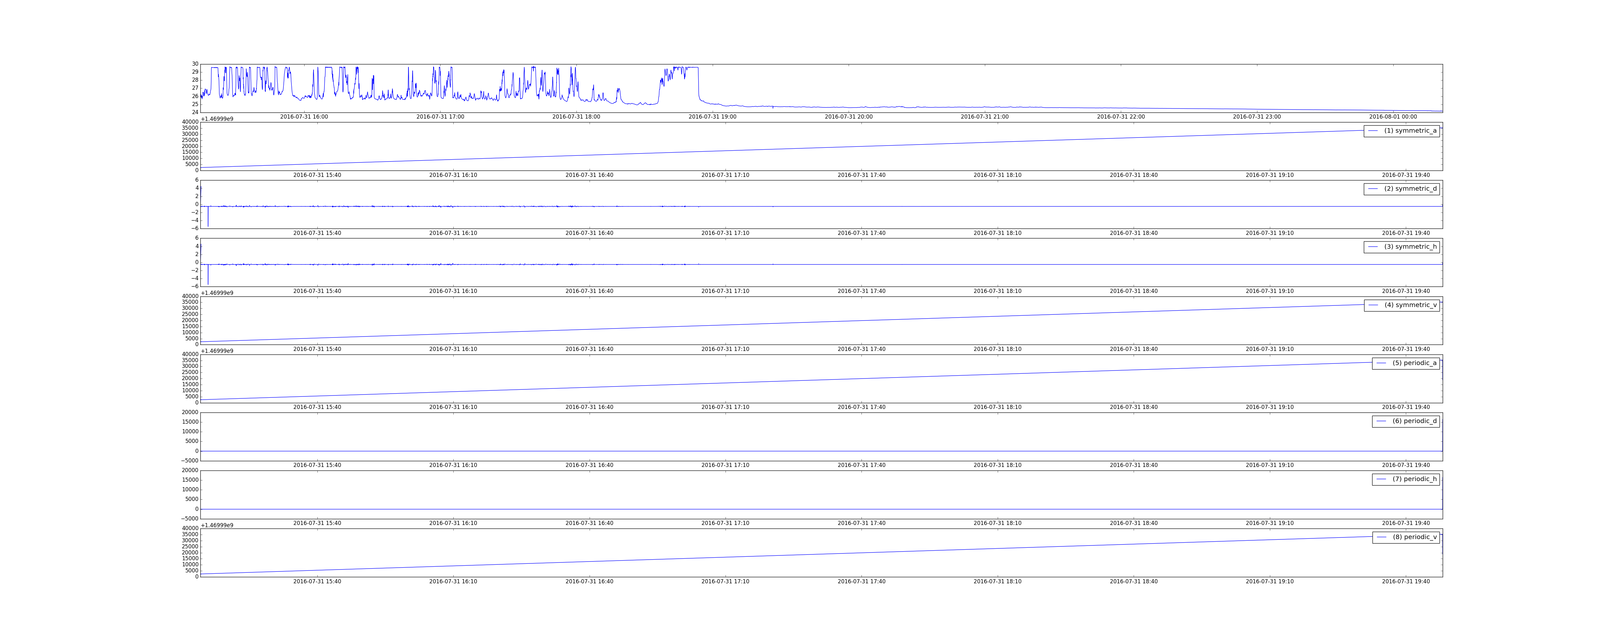Click the y-axis value 27 on top plot

coord(195,88)
